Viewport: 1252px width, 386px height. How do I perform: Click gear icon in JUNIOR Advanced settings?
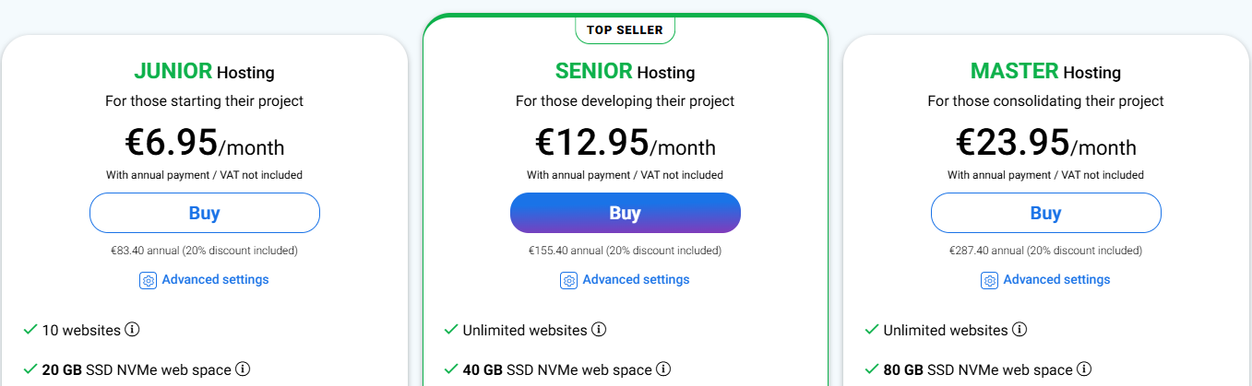click(148, 280)
